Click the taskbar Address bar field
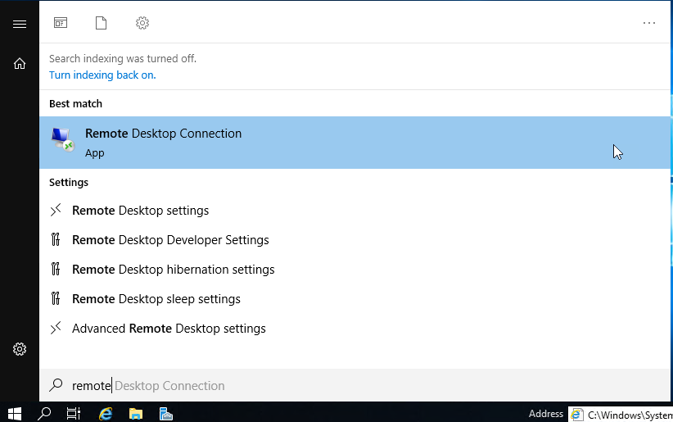The width and height of the screenshot is (673, 422). [626, 414]
